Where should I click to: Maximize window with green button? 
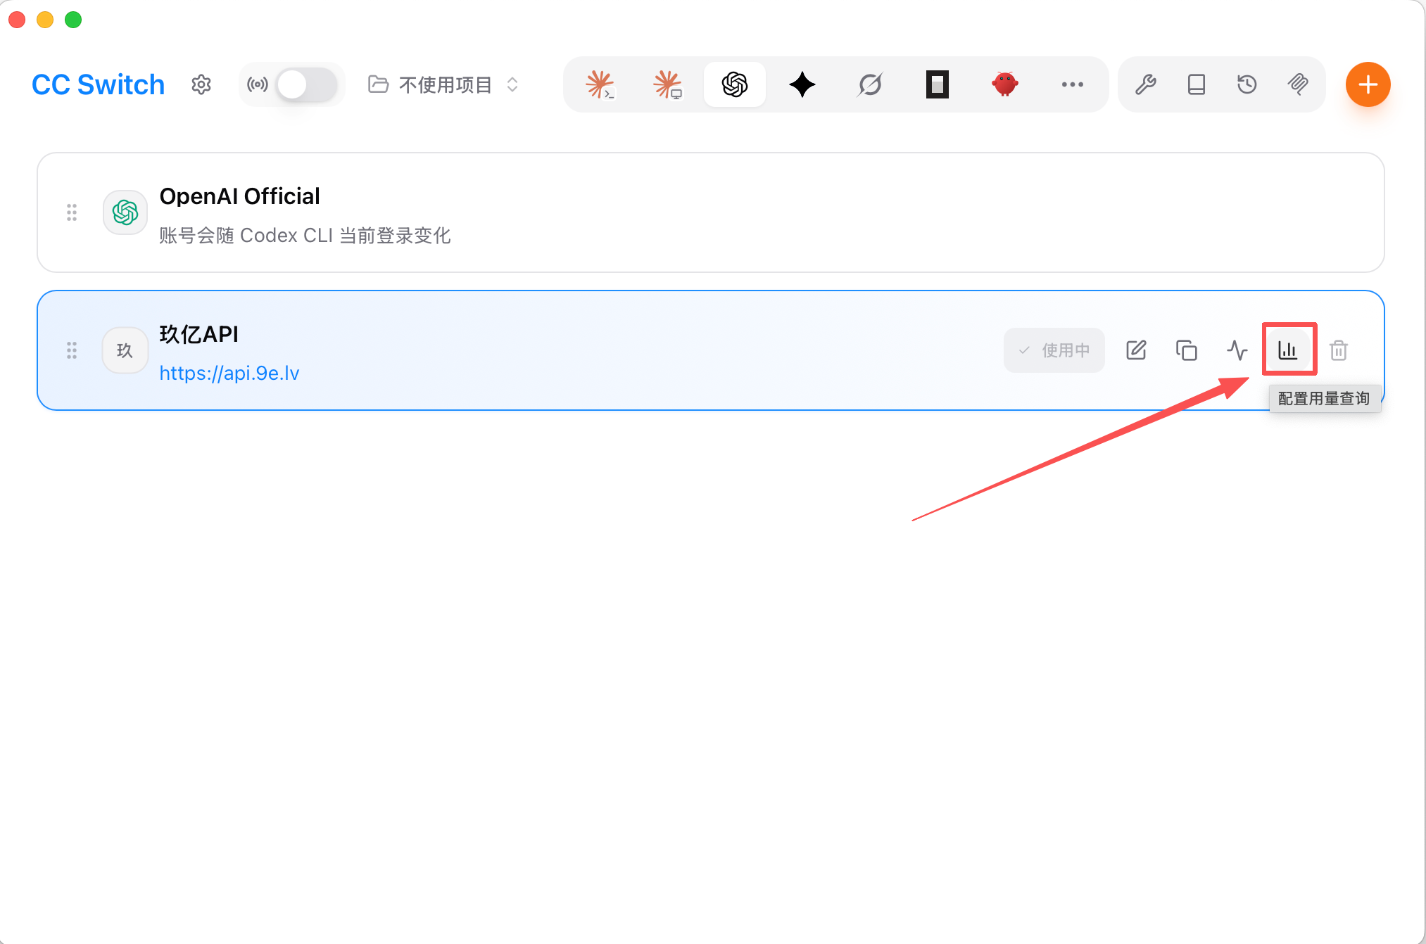73,20
